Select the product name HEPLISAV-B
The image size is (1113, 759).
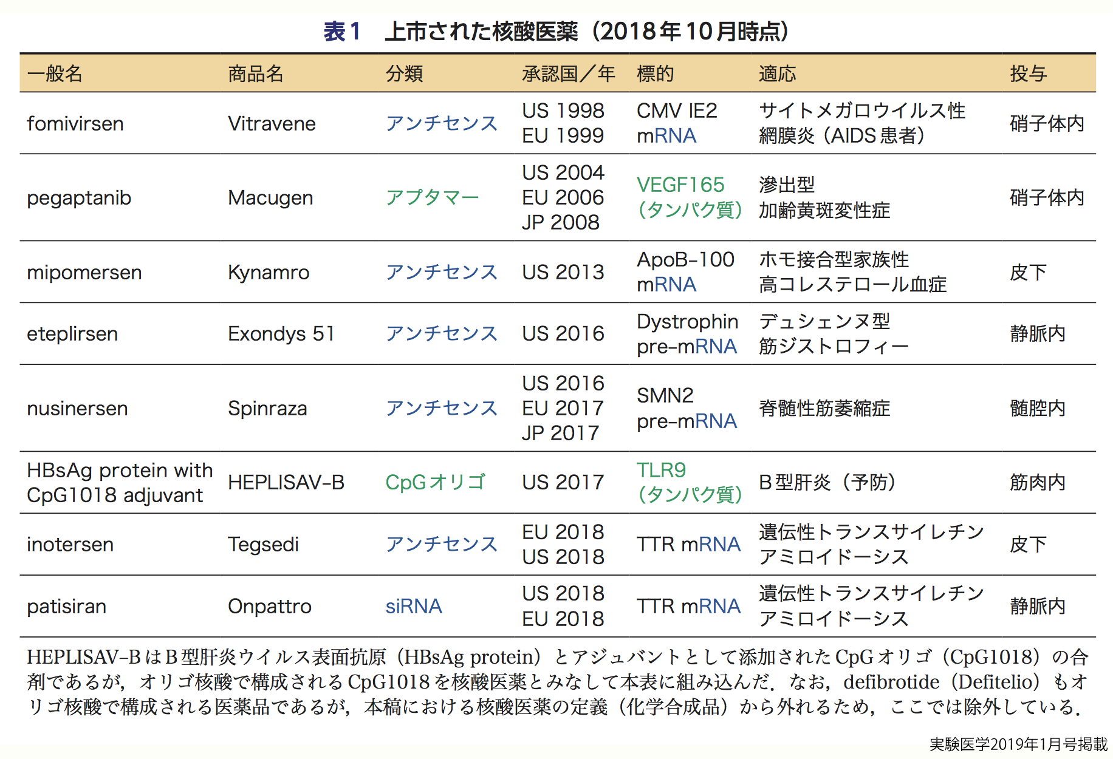[x=286, y=482]
